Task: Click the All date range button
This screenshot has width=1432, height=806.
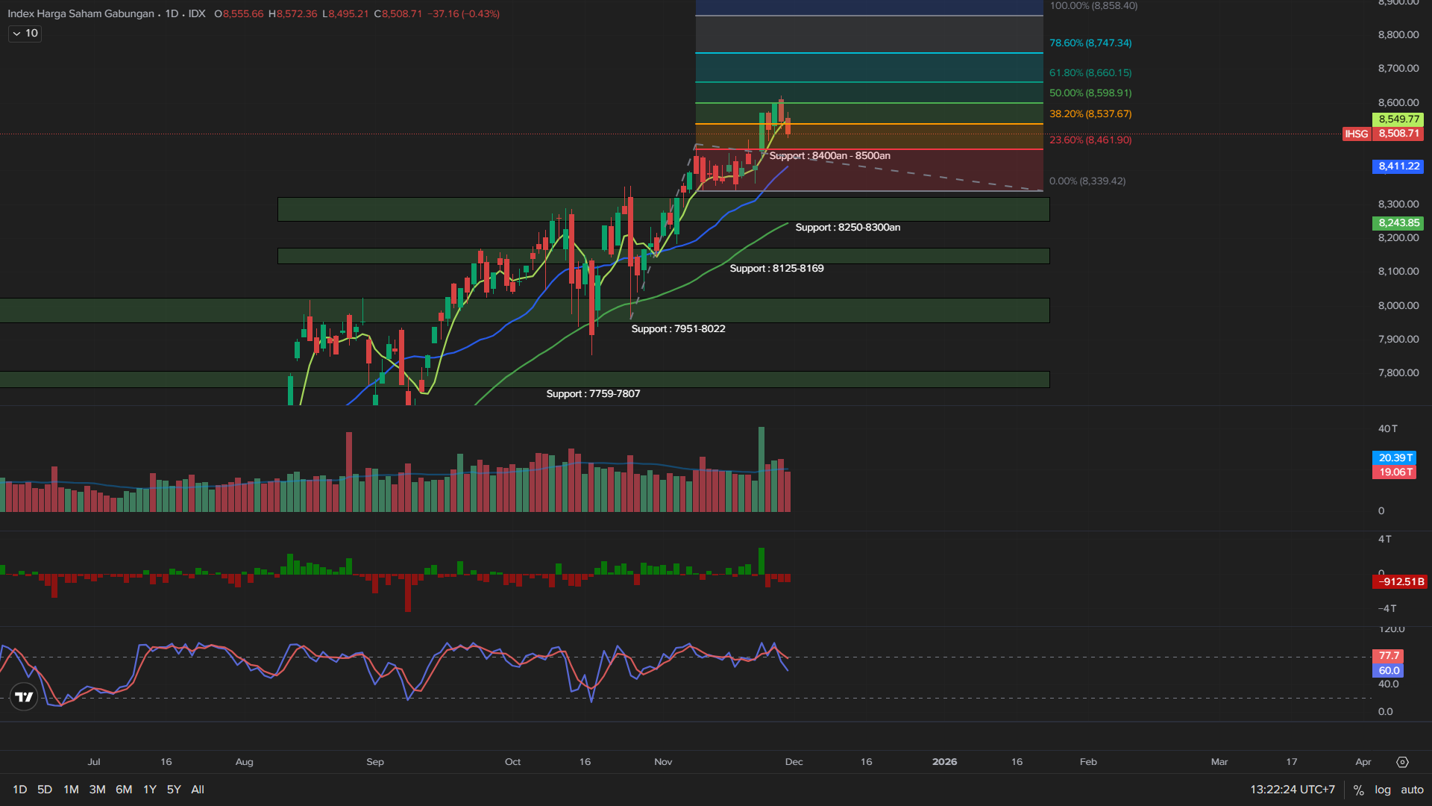Action: [x=198, y=790]
